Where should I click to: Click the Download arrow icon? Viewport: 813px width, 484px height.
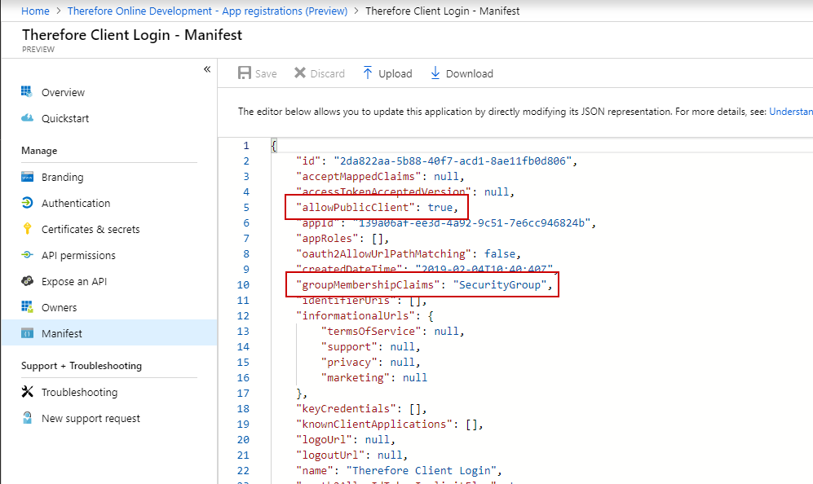tap(435, 73)
